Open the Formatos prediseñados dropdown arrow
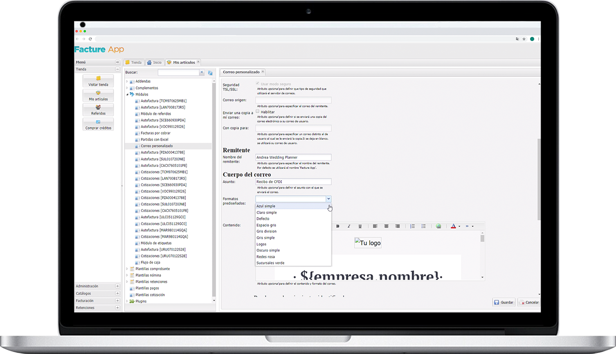 (328, 199)
